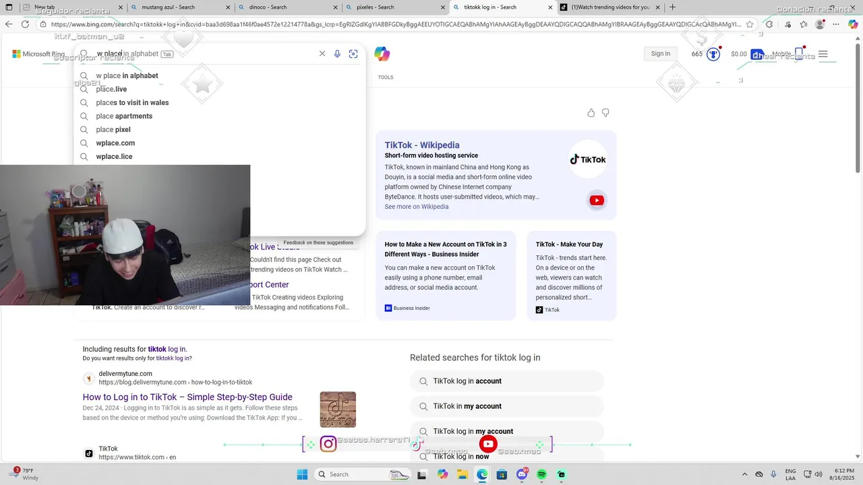This screenshot has width=863, height=485.
Task: Open Bing Rewards trophy icon
Action: click(x=713, y=54)
